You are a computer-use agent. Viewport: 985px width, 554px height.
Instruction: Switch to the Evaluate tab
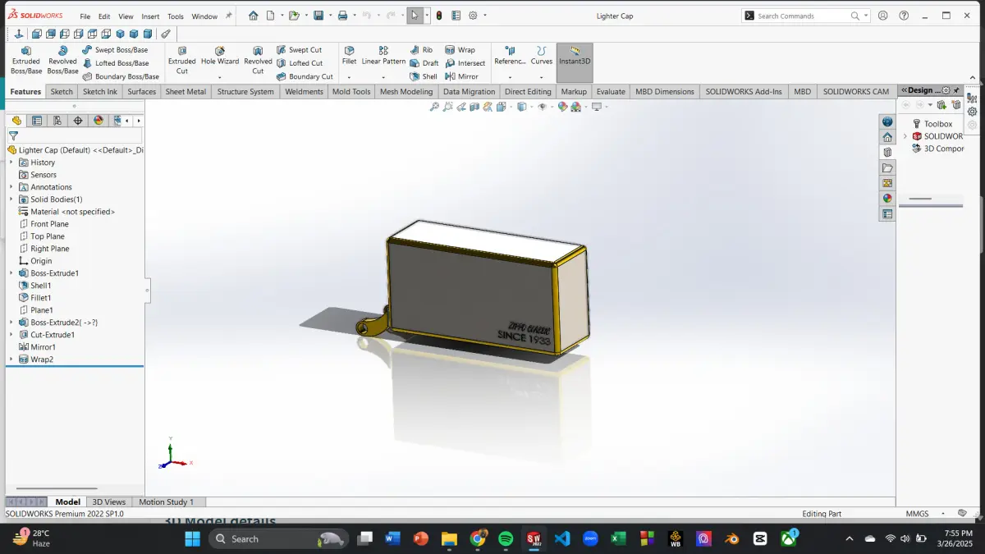[x=611, y=92]
